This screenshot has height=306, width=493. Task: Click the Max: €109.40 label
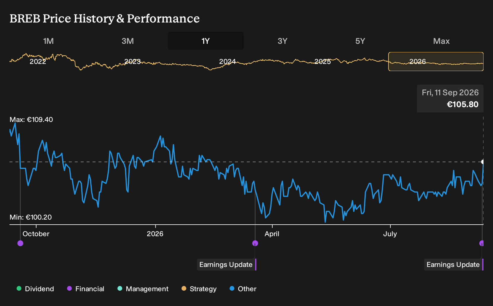[x=31, y=120]
